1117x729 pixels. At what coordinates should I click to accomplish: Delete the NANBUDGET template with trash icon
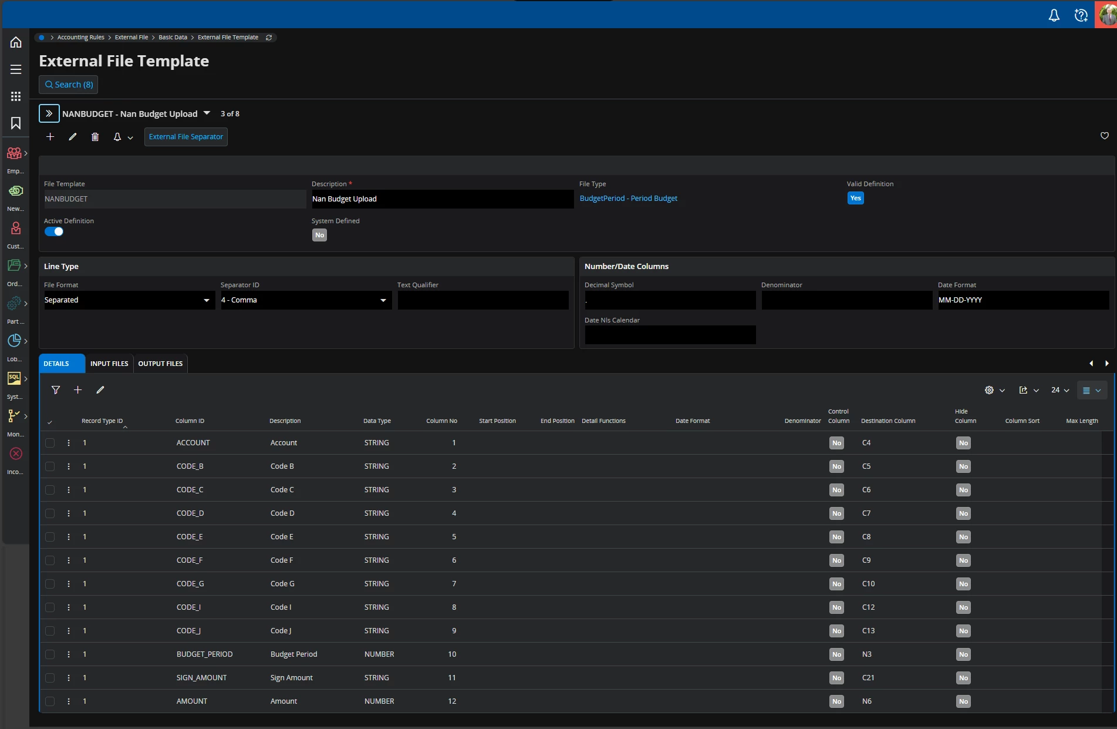click(x=95, y=137)
